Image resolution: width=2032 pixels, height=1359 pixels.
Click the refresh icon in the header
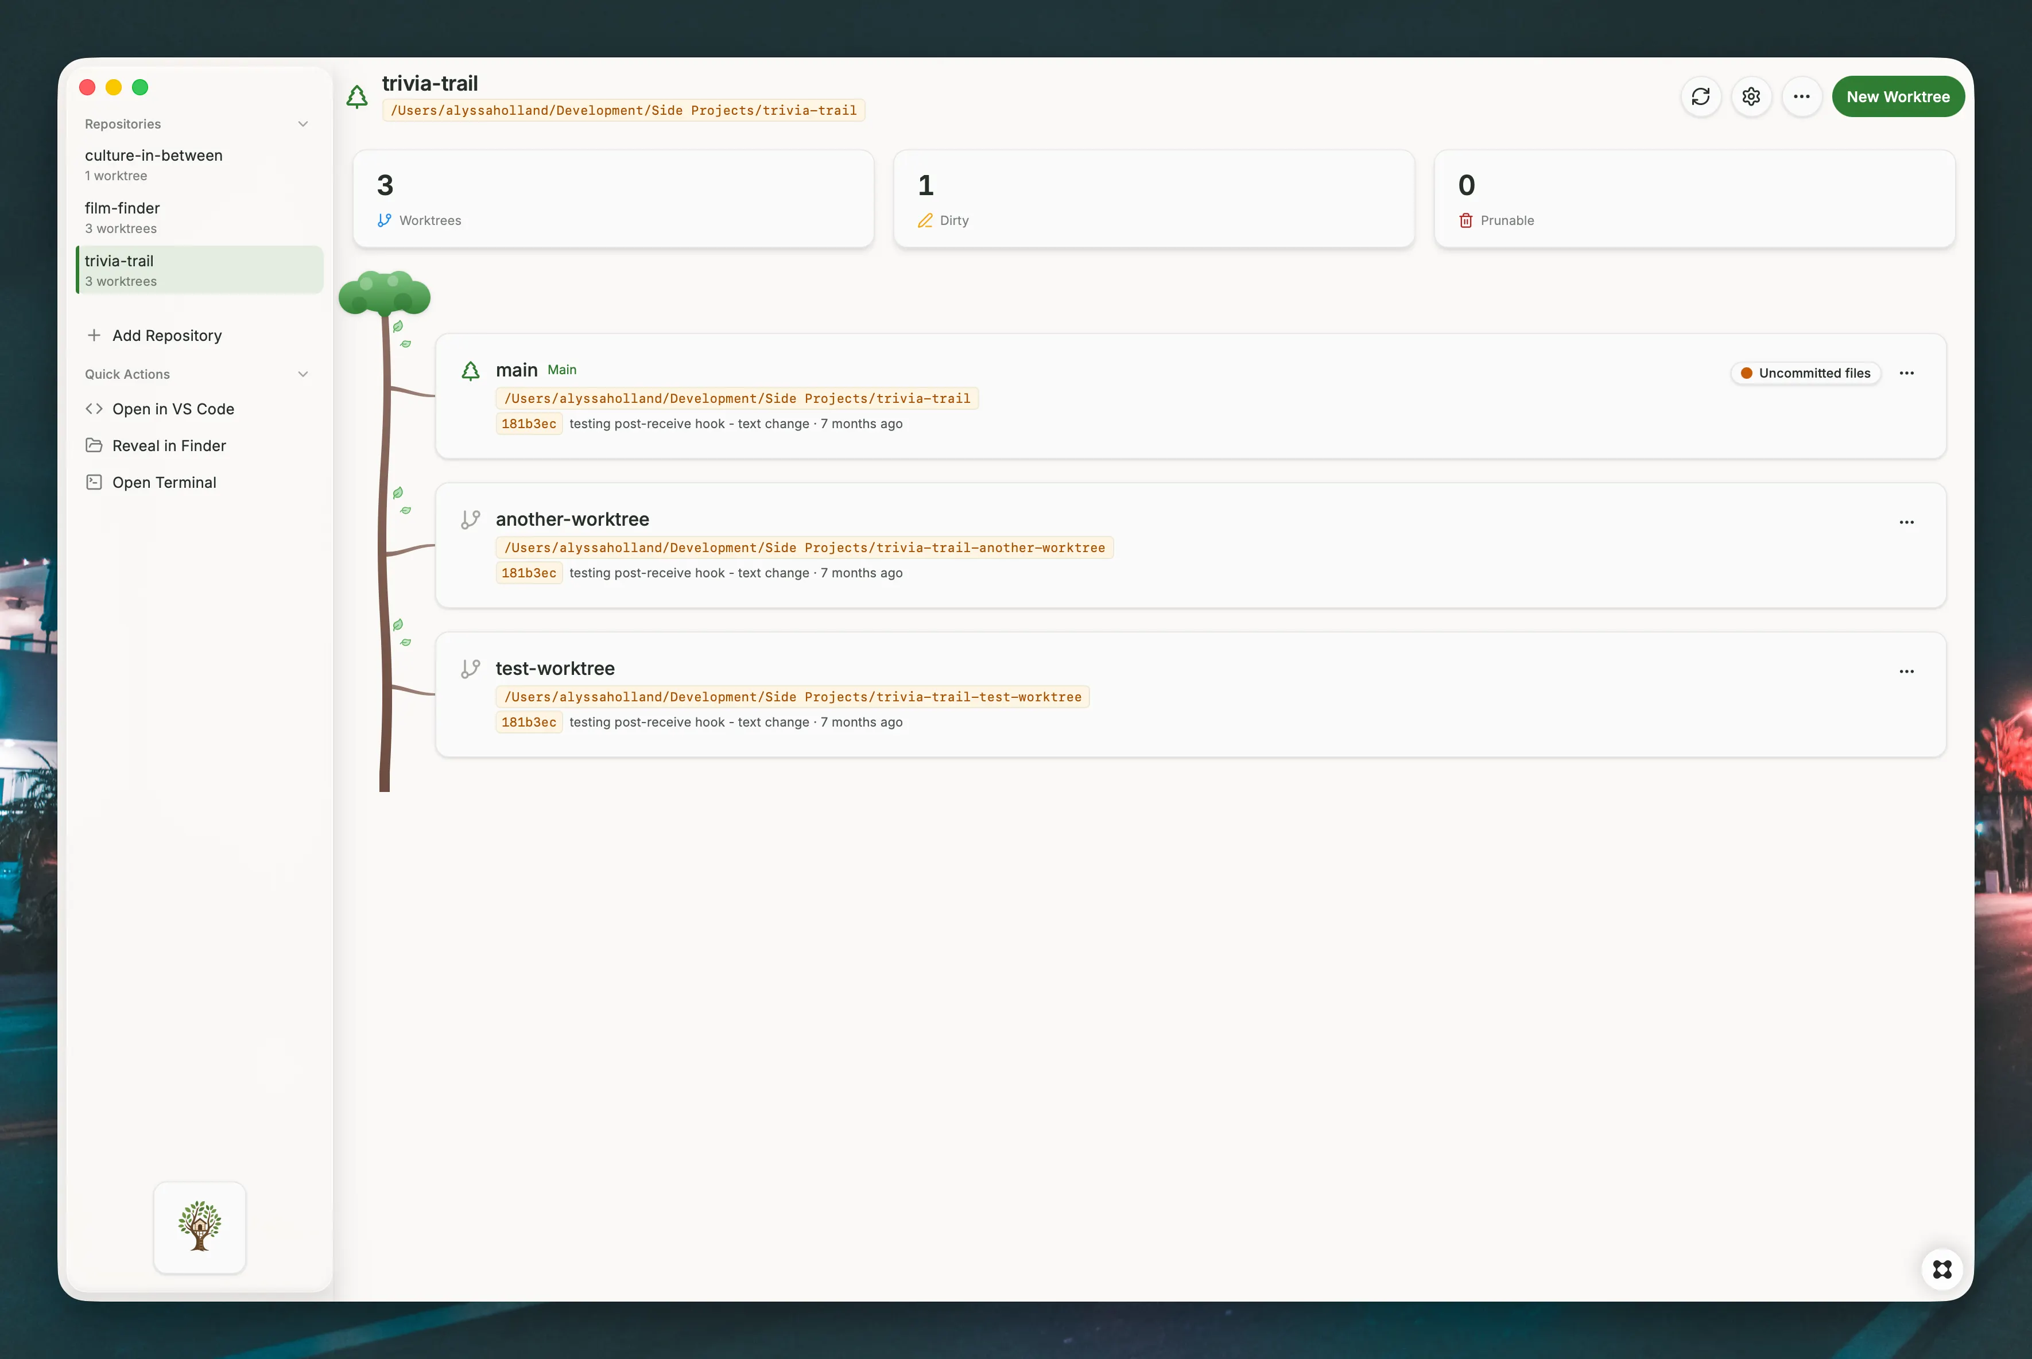1700,96
